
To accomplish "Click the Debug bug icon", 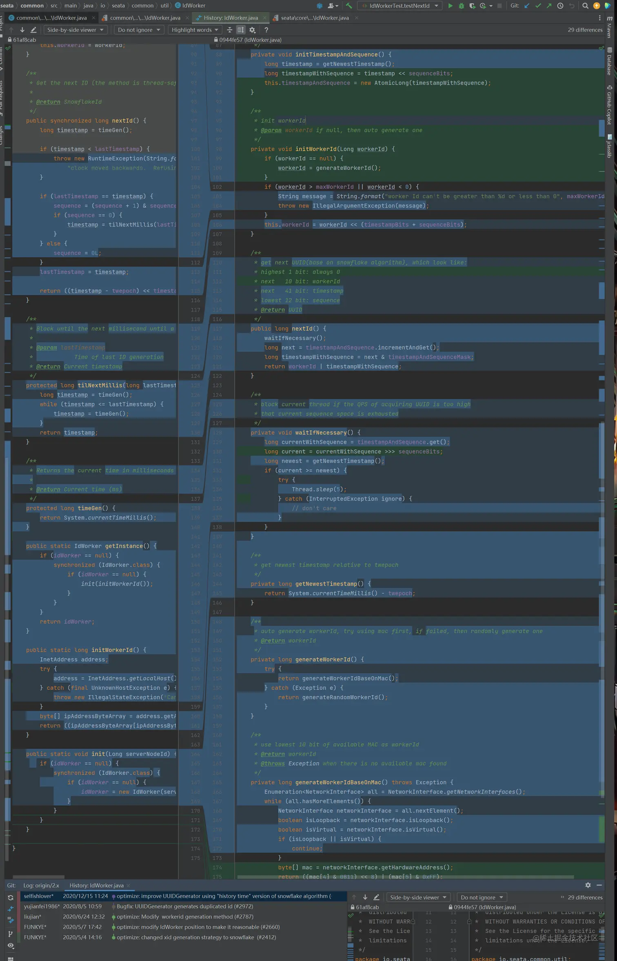I will coord(461,6).
